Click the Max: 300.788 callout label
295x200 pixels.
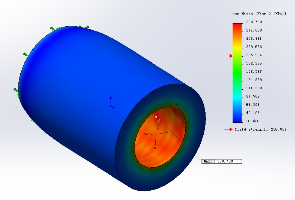click(x=221, y=161)
